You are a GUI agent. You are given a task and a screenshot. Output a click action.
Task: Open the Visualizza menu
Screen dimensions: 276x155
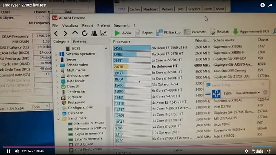(70, 25)
